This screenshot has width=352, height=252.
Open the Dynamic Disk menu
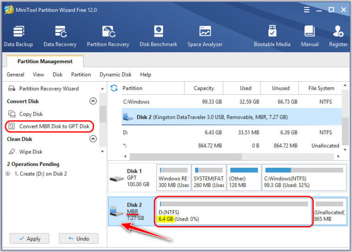coord(115,75)
